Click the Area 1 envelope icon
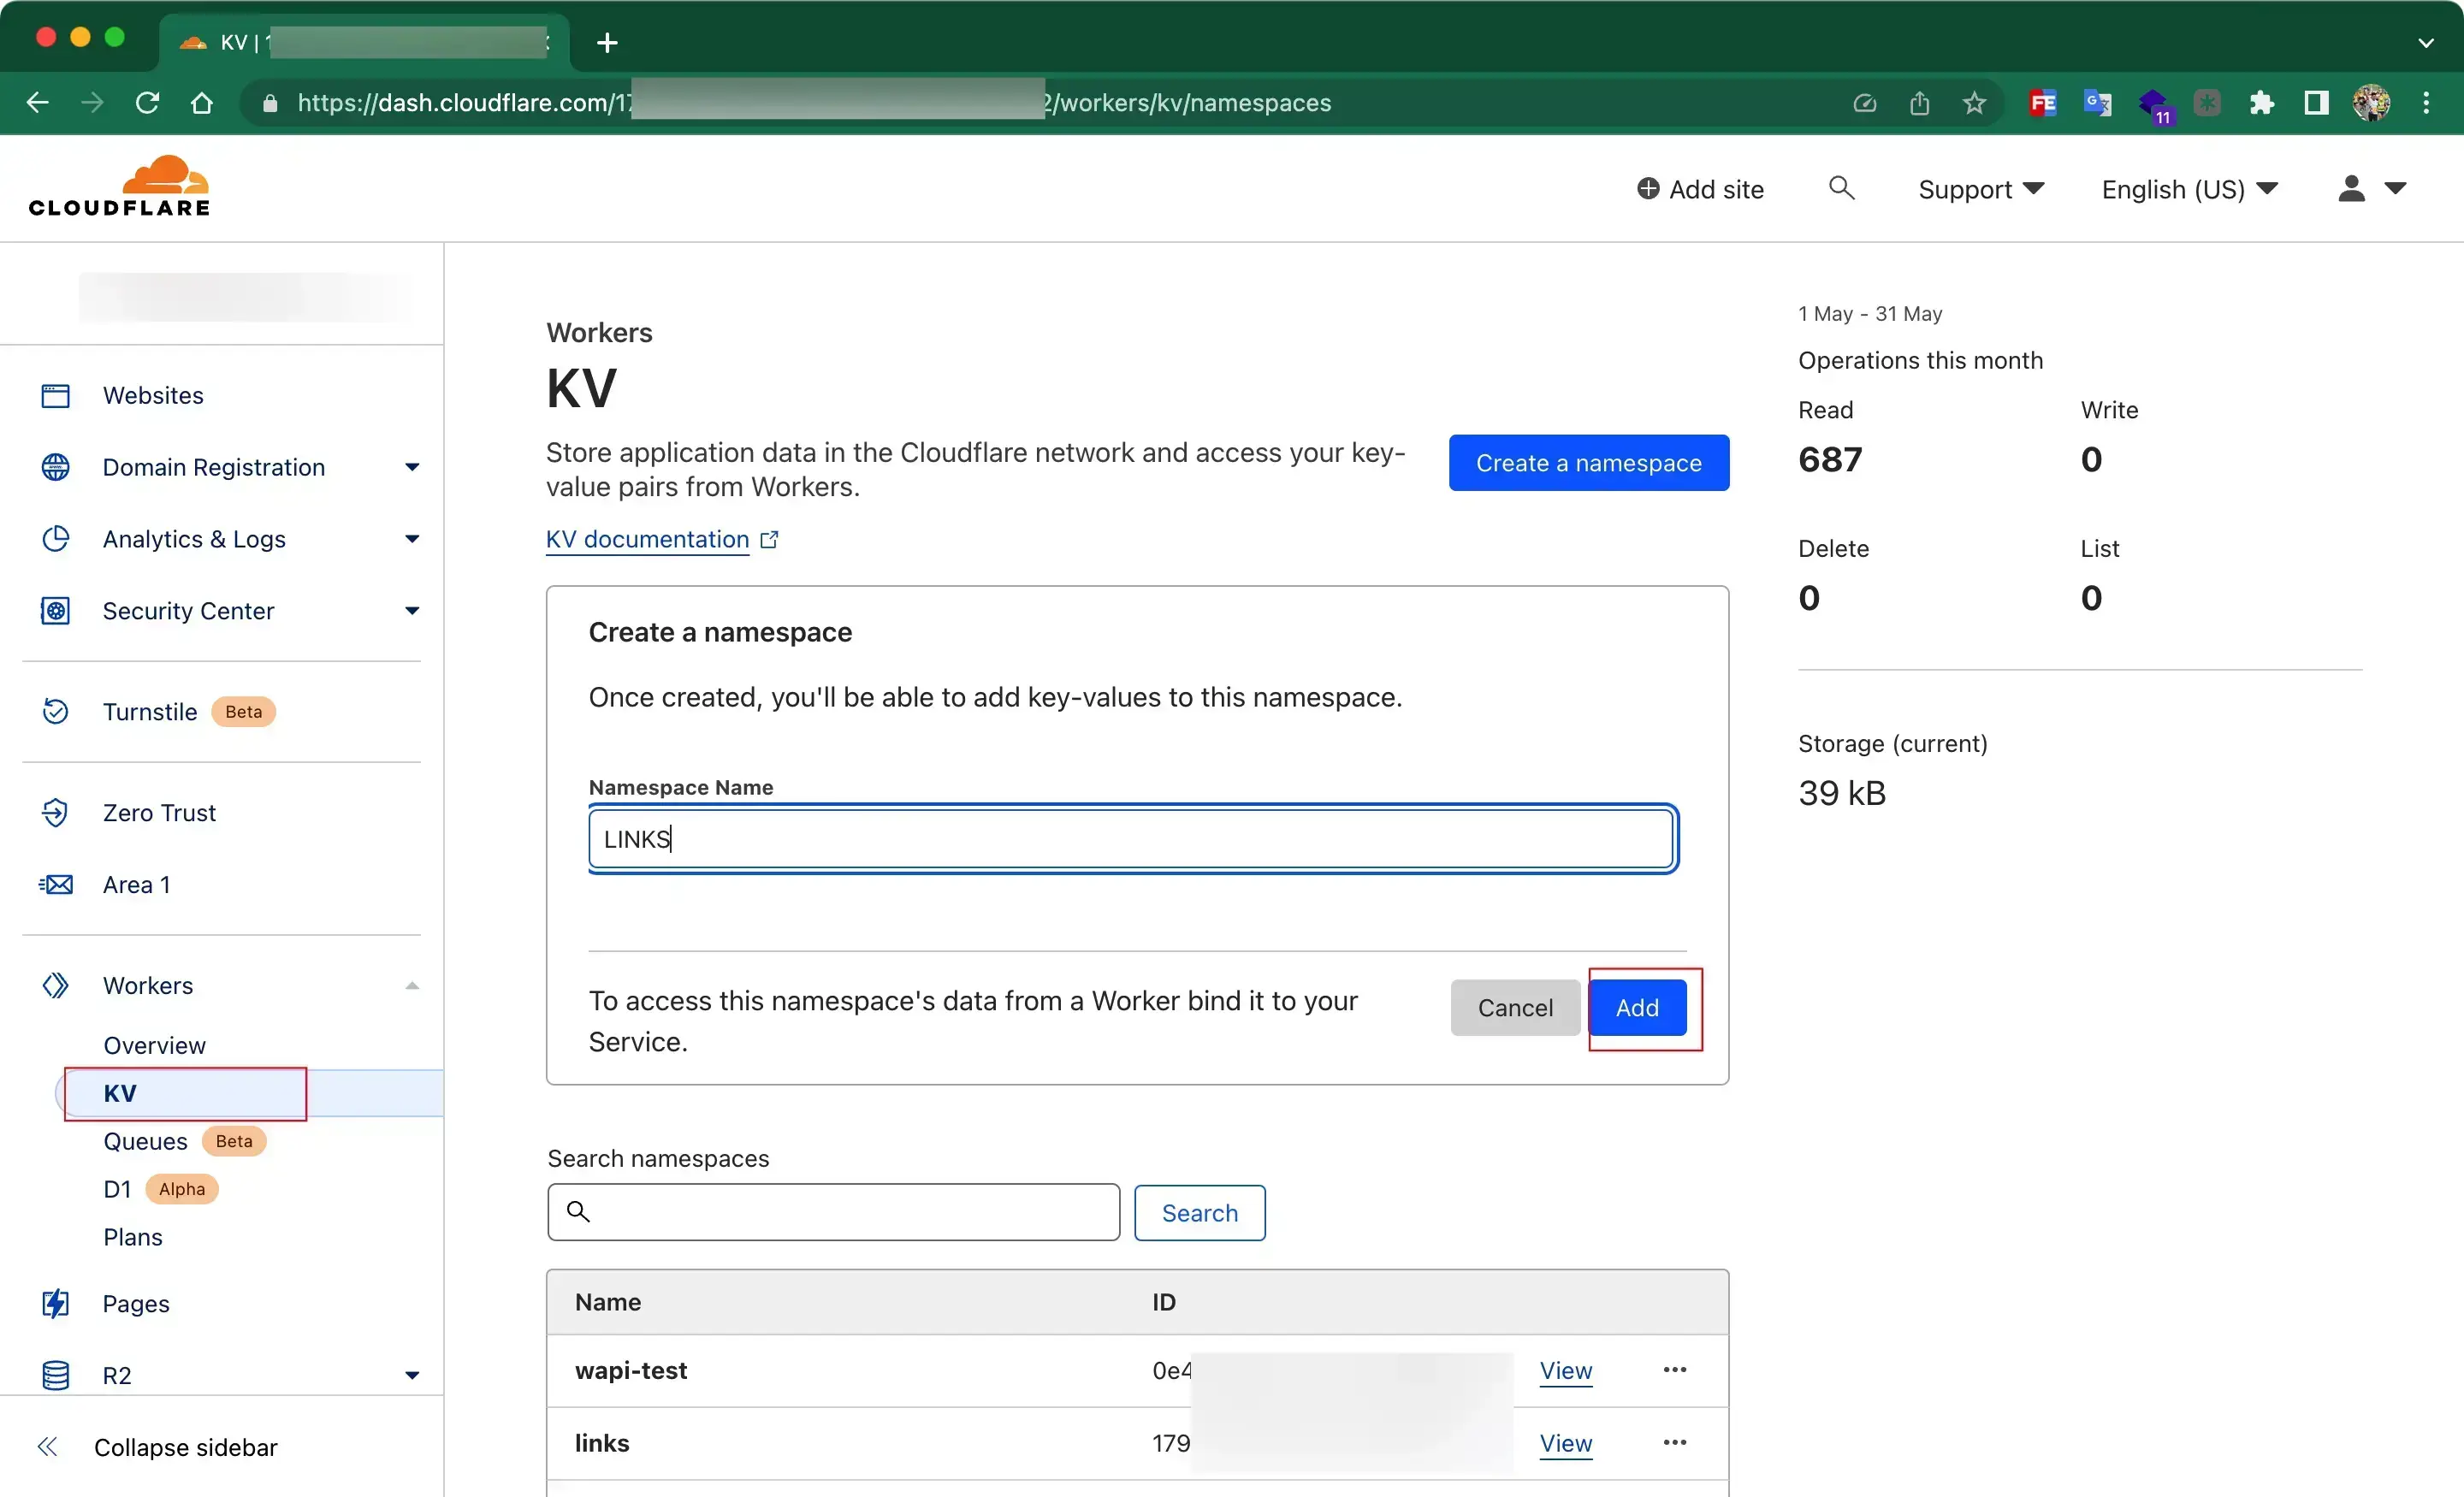 (55, 884)
